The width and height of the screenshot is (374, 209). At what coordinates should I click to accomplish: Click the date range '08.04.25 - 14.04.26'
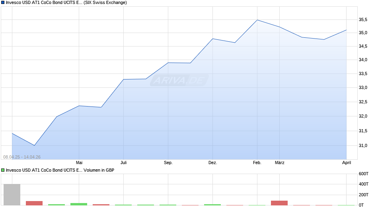tap(22, 157)
